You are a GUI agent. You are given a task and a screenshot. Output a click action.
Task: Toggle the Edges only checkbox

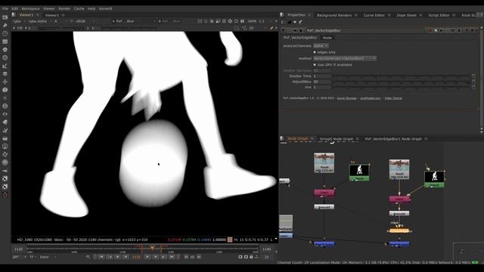[315, 52]
